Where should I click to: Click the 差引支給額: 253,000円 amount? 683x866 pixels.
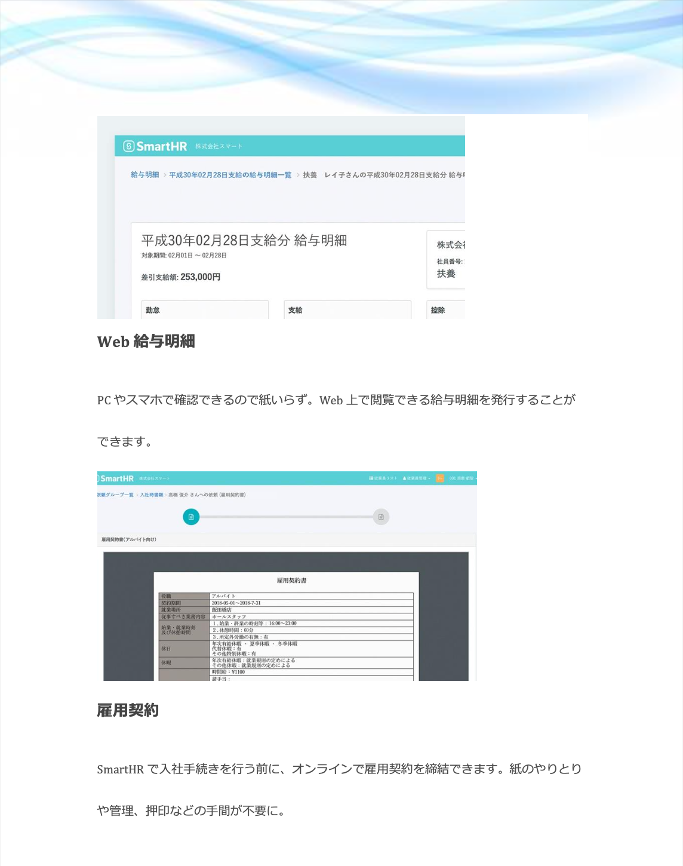181,277
